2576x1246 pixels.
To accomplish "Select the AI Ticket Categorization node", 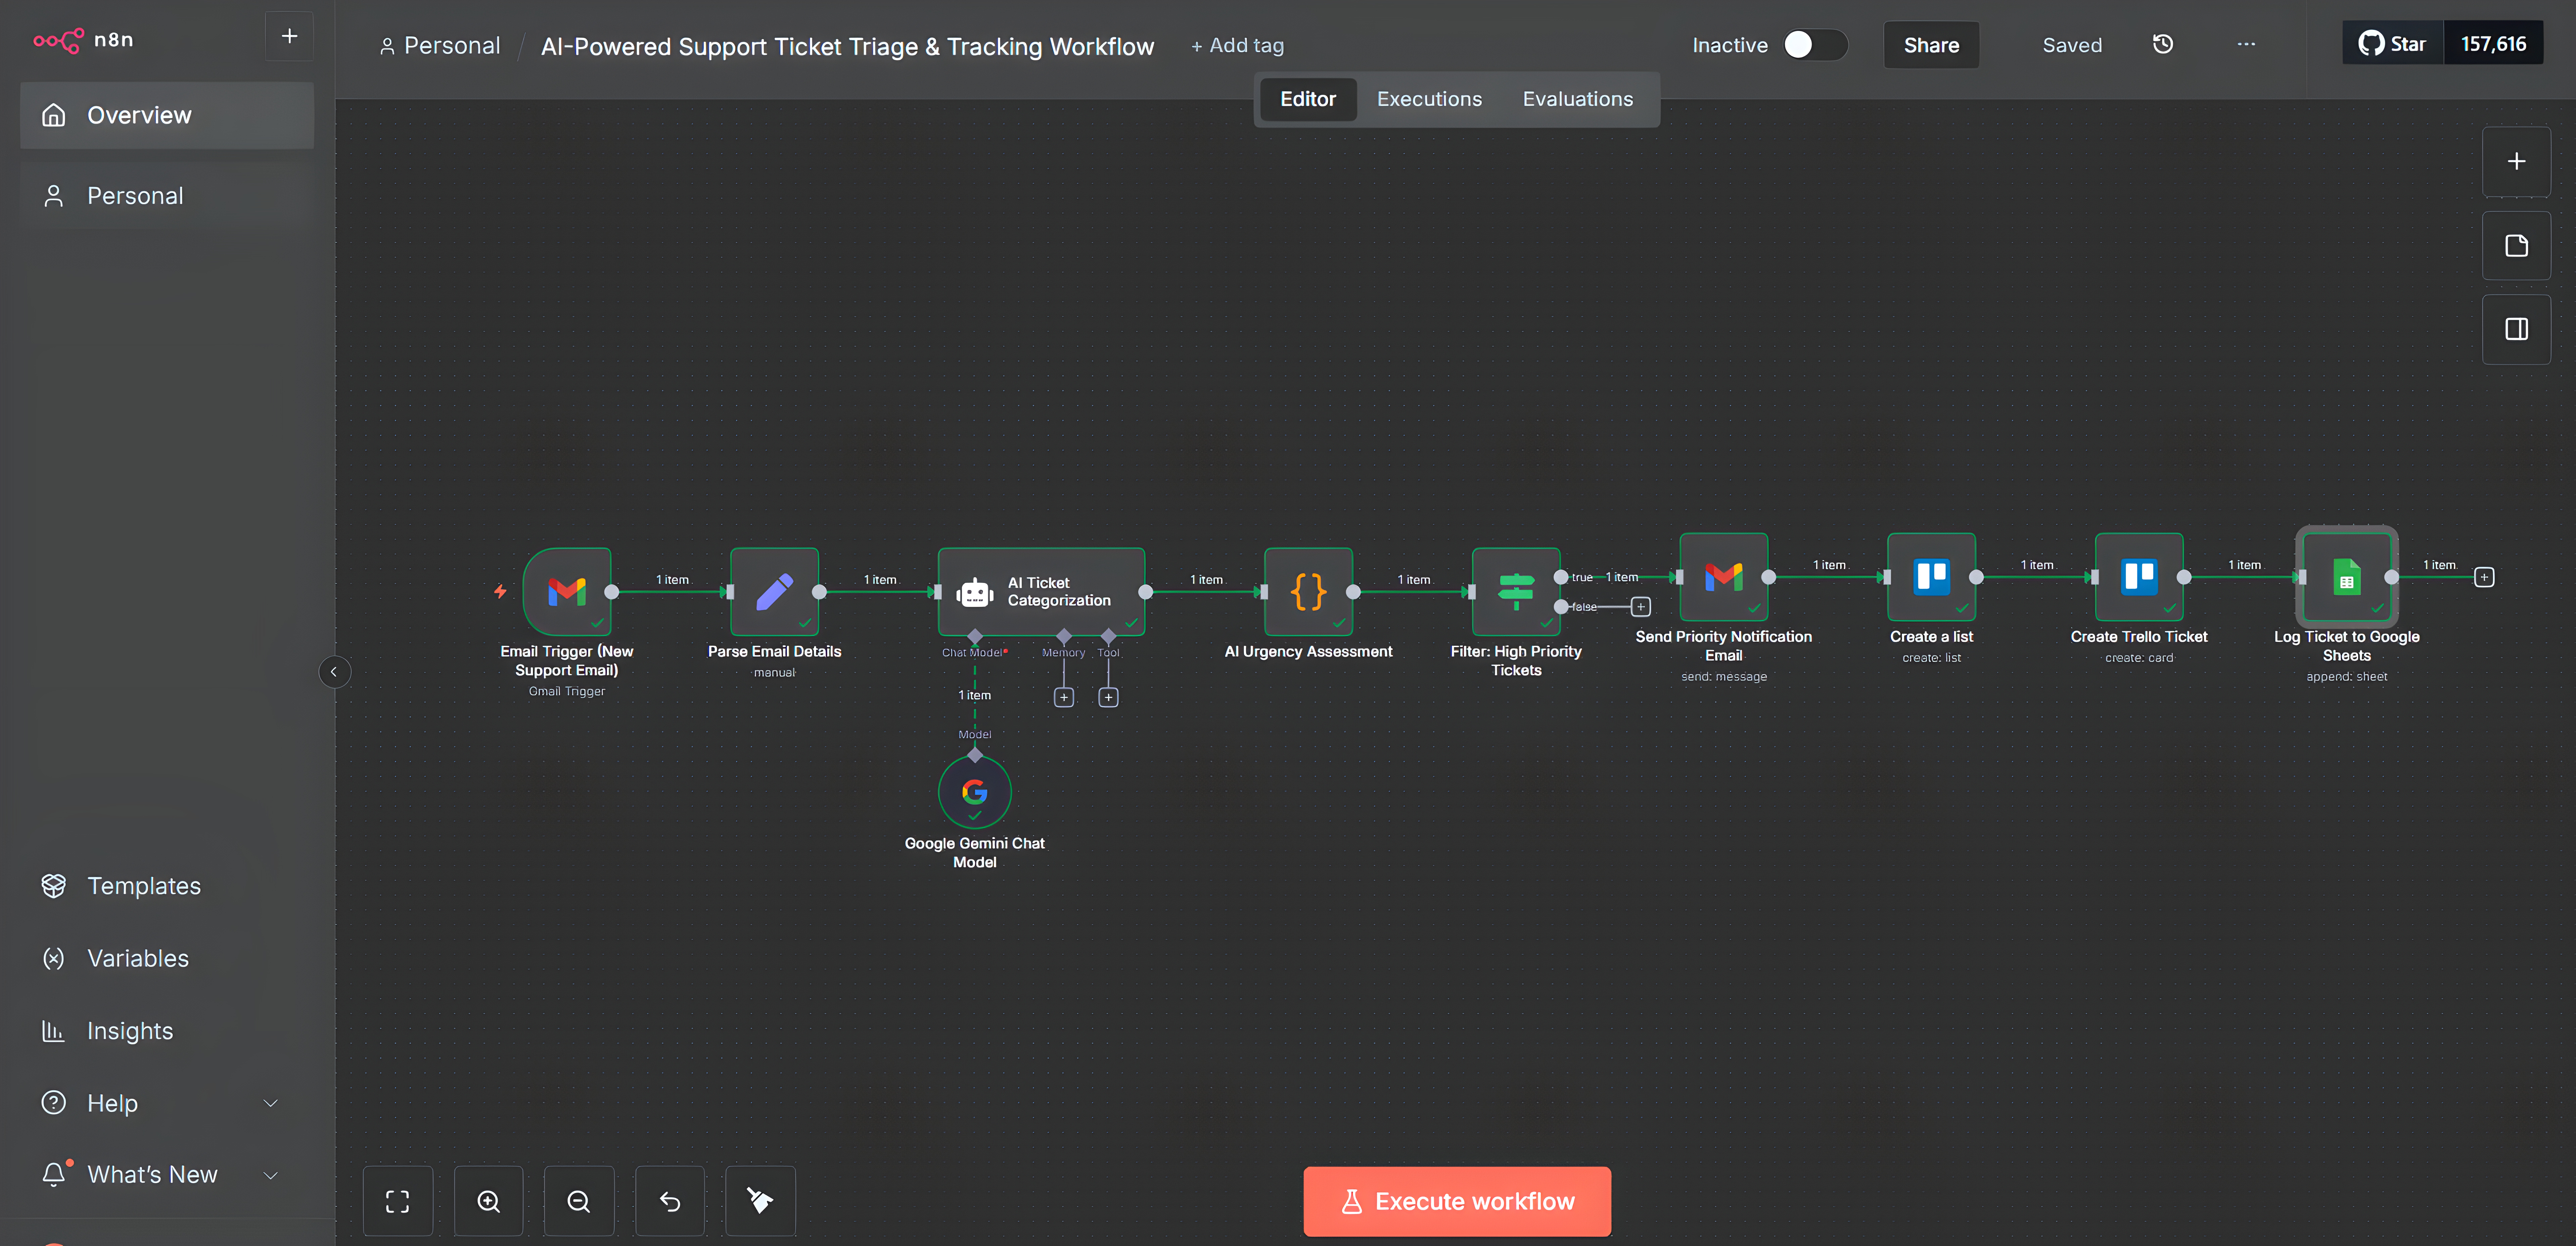I will pyautogui.click(x=1041, y=592).
